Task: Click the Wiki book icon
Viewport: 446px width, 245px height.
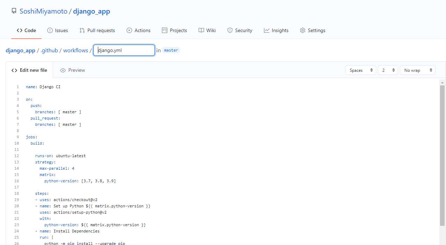Action: 201,30
